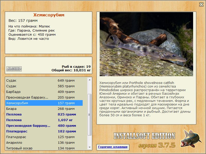Select Биара 268 грамм entry
This screenshot has height=154, width=206.
coord(44,109)
